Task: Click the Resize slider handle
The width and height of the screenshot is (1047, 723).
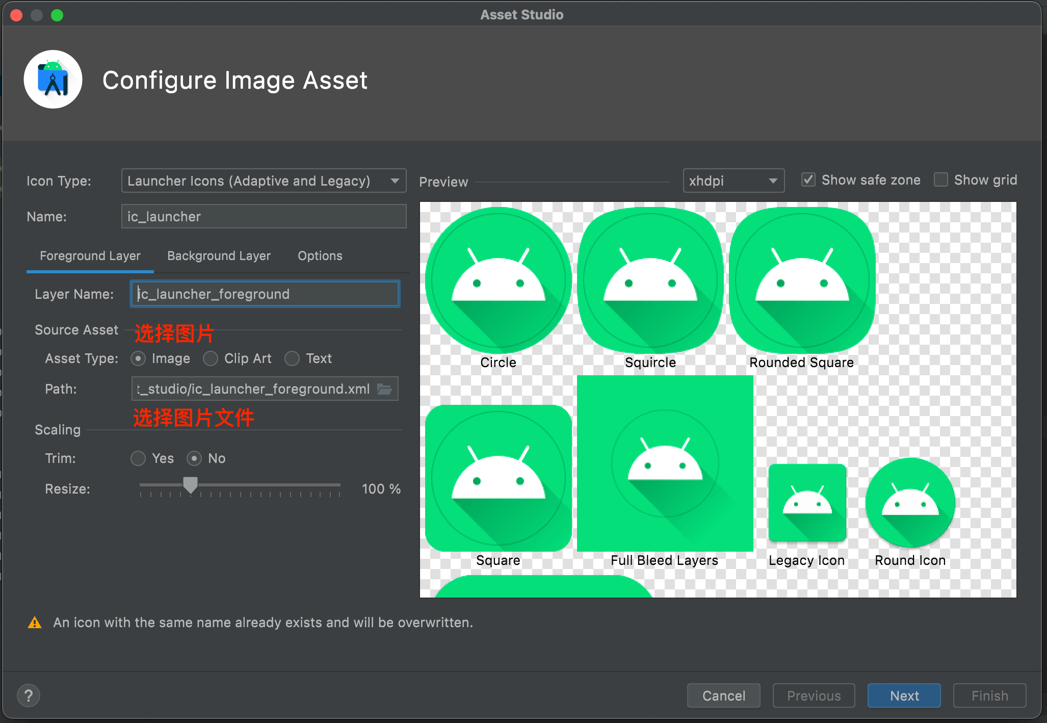Action: click(190, 485)
